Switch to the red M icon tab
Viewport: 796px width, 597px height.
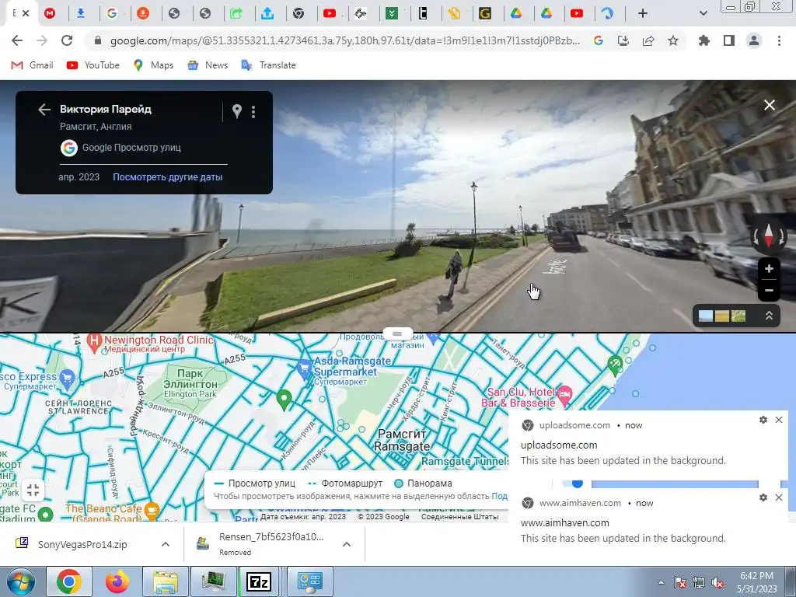click(49, 14)
